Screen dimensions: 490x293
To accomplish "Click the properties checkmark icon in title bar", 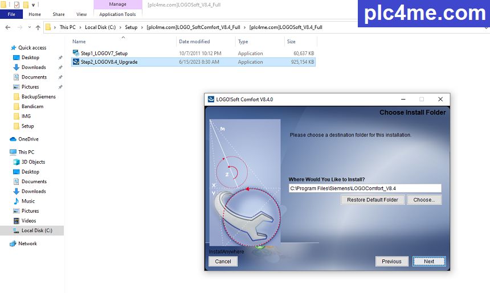I will (x=17, y=5).
